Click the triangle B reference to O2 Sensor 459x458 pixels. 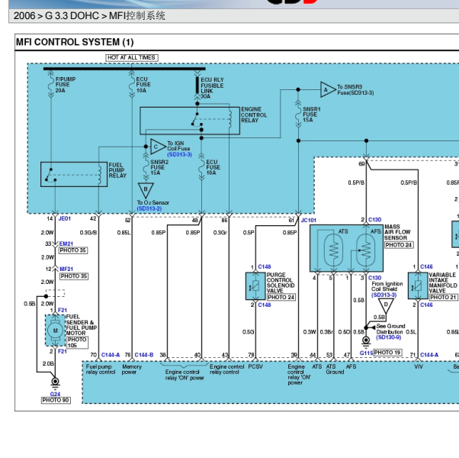point(146,190)
